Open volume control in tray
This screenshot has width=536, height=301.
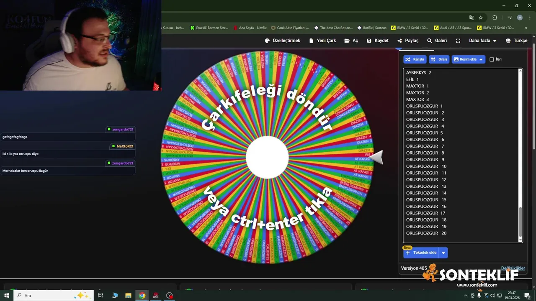coord(492,296)
